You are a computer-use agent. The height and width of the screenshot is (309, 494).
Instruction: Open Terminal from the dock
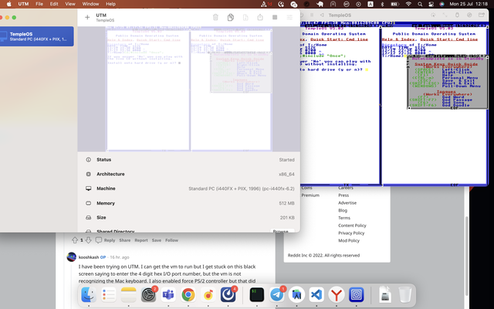pos(256,295)
